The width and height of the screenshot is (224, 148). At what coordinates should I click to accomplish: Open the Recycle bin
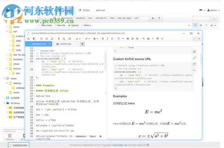coord(10,137)
